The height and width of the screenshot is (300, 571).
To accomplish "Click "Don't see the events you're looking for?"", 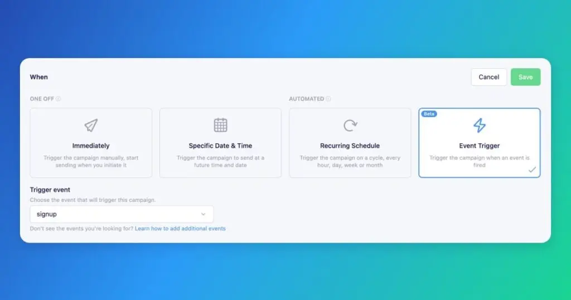I will [x=81, y=229].
